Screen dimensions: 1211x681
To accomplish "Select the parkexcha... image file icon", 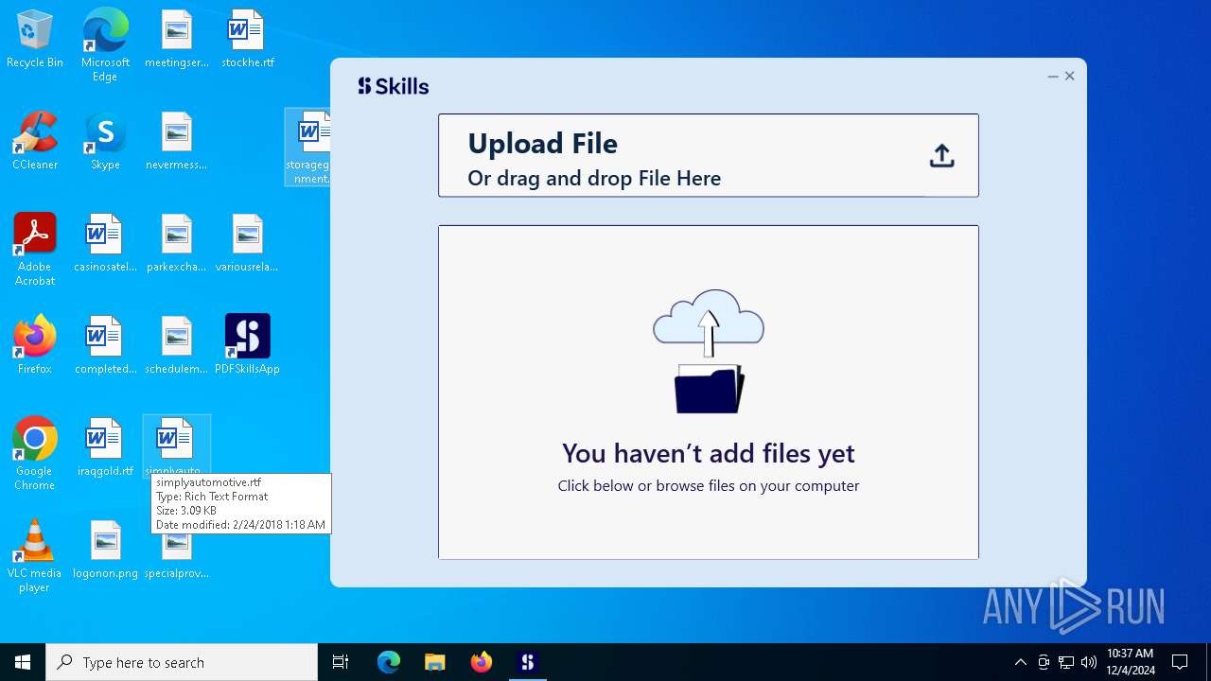I will pos(177,244).
